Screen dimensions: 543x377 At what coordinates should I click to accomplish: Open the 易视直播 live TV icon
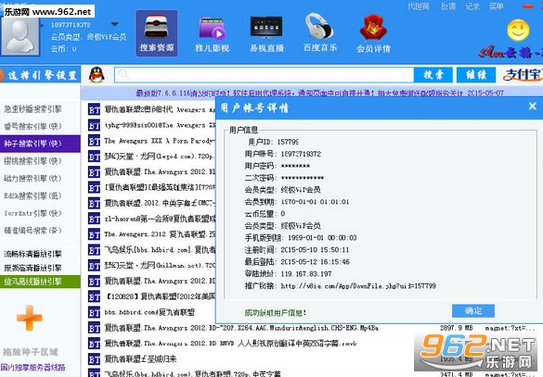266,34
